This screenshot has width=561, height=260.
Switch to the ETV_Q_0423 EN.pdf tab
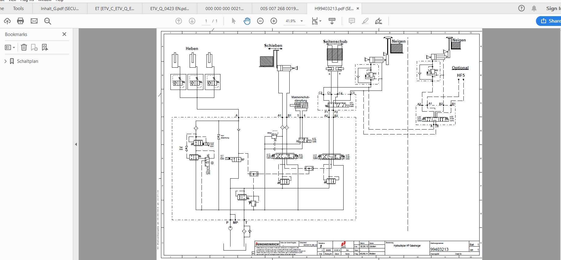[x=170, y=9]
